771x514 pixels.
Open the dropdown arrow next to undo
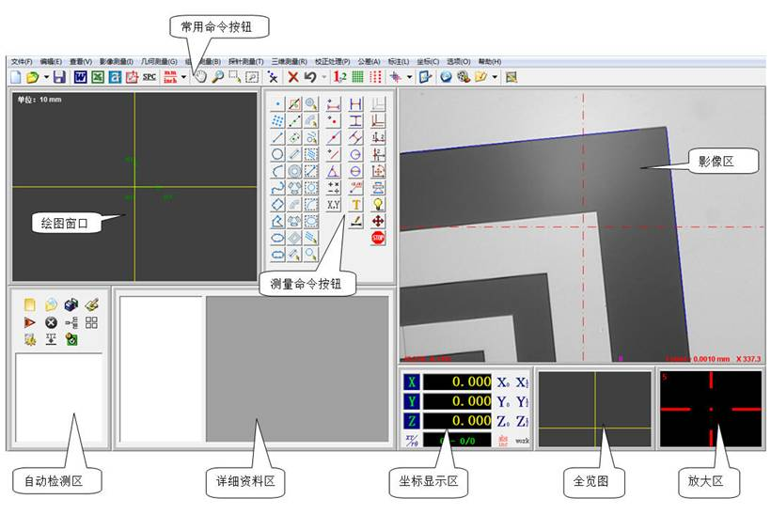pyautogui.click(x=323, y=77)
